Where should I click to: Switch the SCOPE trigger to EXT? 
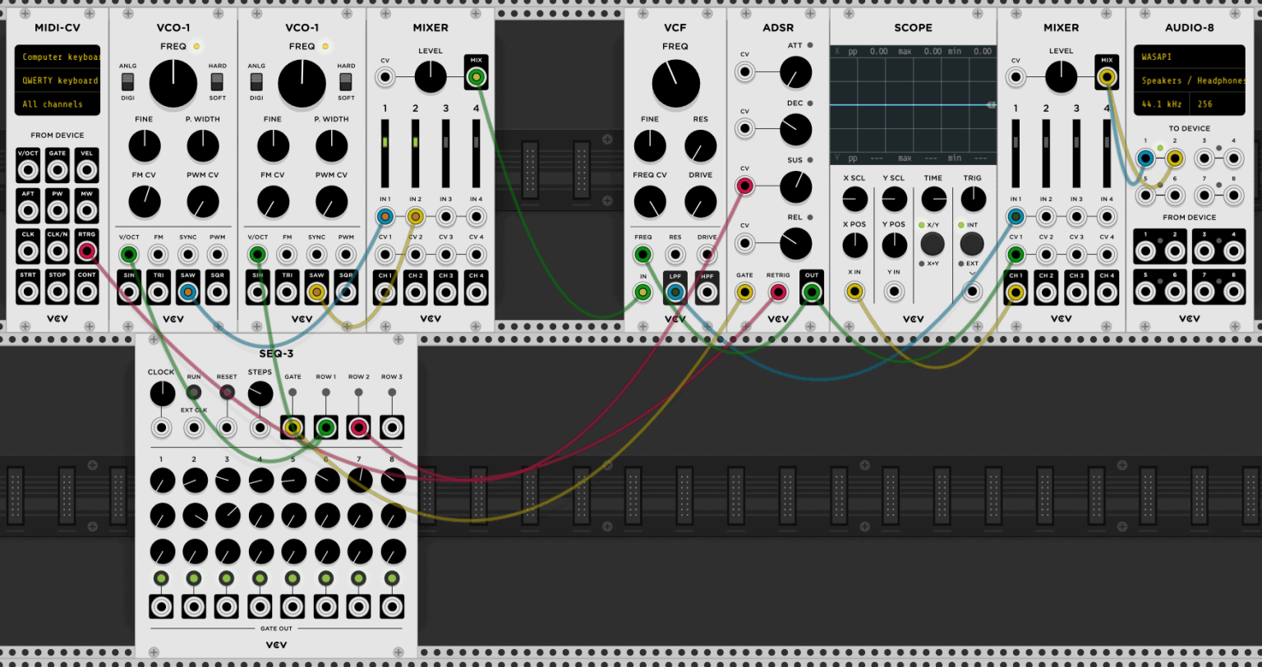pyautogui.click(x=973, y=241)
